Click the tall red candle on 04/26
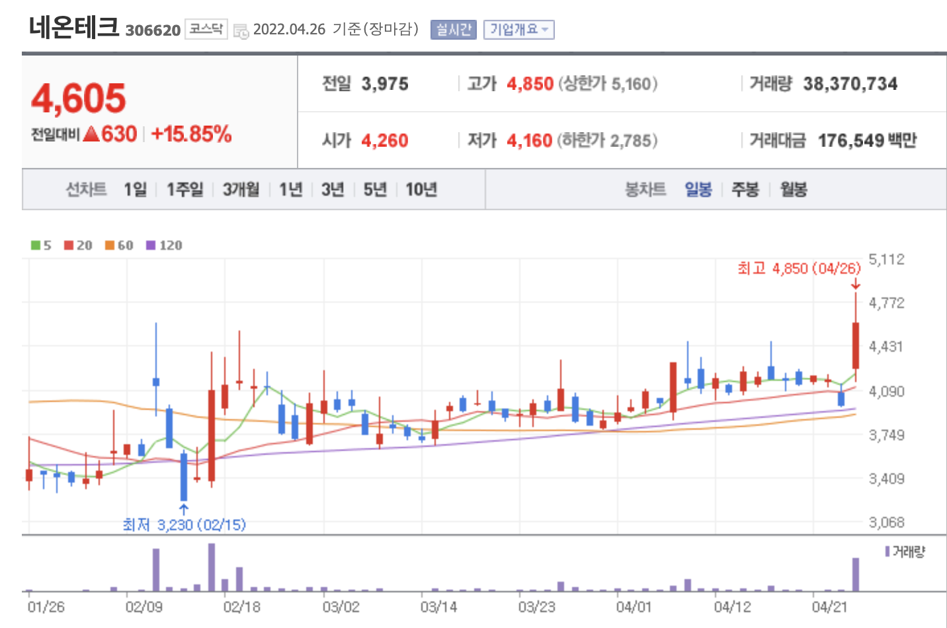Viewport: 947px width, 628px height. pos(856,345)
